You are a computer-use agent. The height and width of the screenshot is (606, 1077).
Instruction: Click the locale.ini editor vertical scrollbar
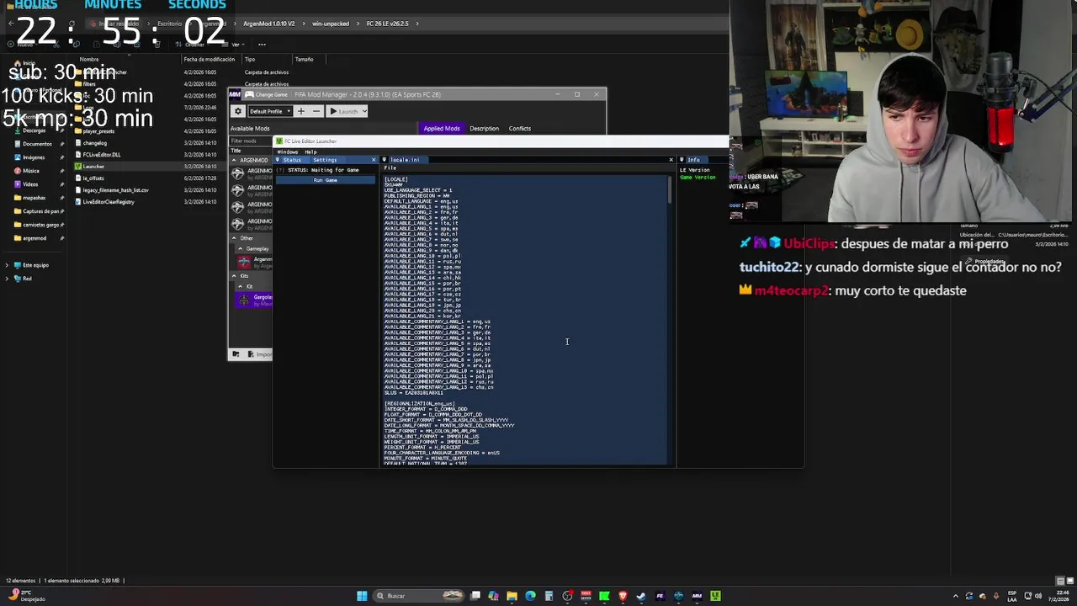click(x=671, y=189)
